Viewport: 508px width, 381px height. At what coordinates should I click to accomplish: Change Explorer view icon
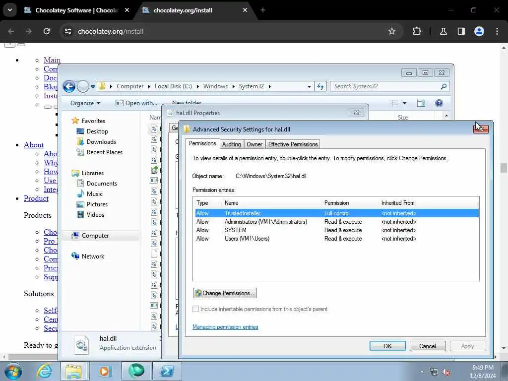(393, 103)
